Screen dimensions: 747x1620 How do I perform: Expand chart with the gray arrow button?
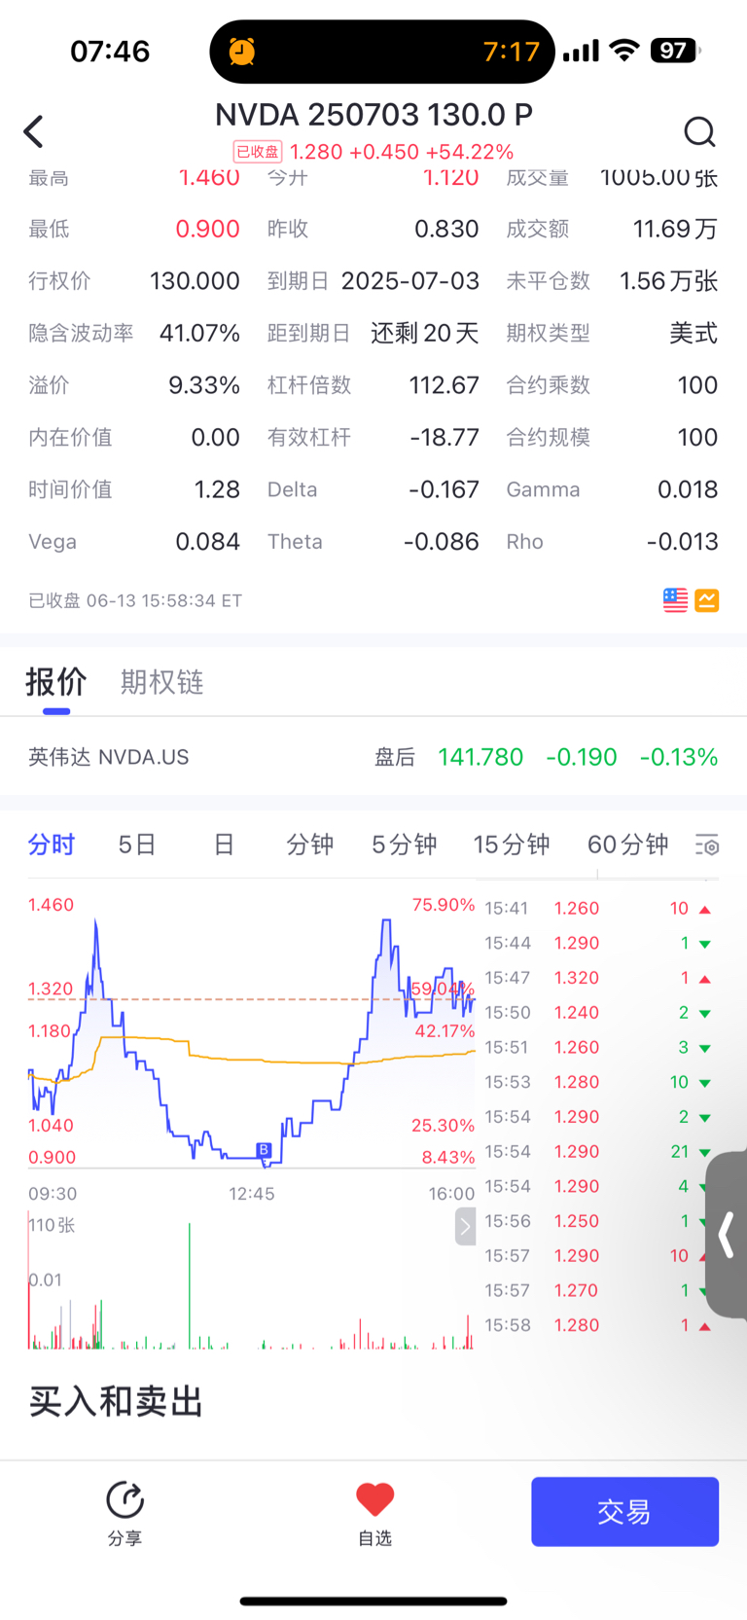pyautogui.click(x=465, y=1227)
